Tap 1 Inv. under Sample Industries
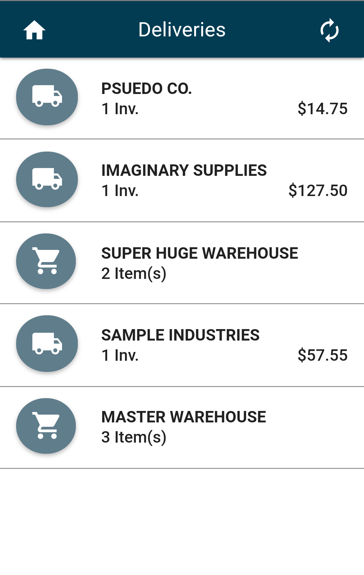 pos(120,355)
